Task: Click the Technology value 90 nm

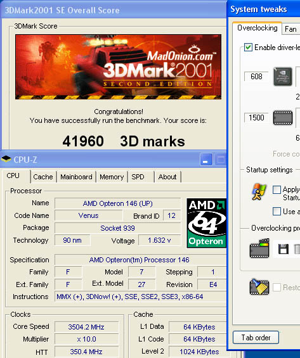Action: [x=72, y=240]
